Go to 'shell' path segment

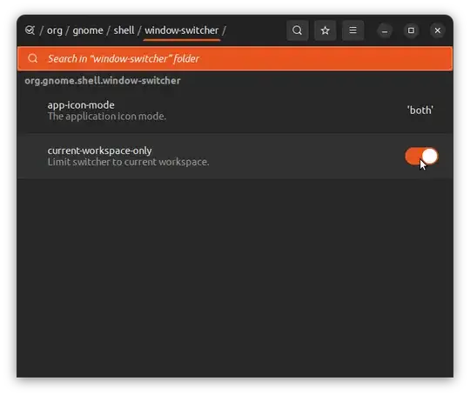coord(124,30)
